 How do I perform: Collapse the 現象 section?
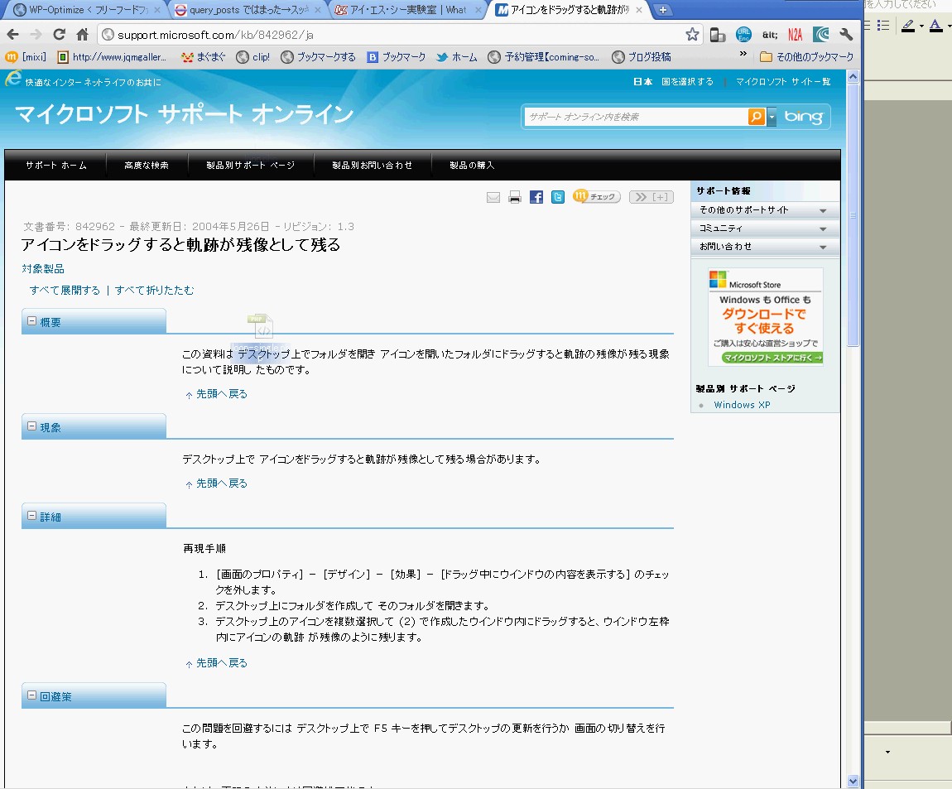tap(32, 426)
